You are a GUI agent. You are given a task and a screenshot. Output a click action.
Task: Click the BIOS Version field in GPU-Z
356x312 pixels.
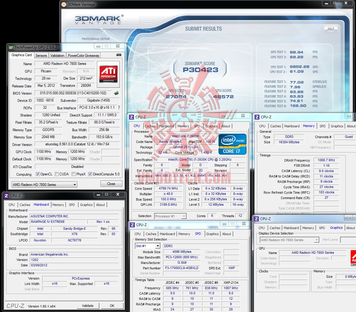click(x=73, y=93)
